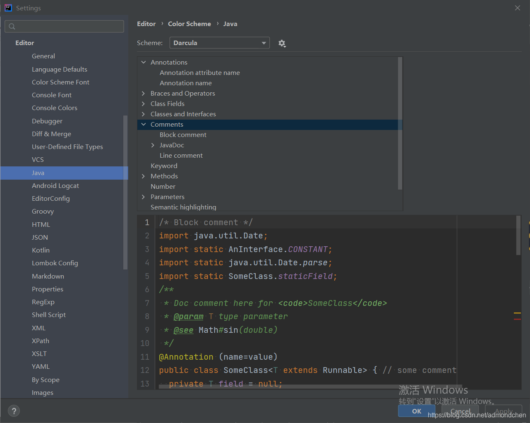Select Annotation attribute name entry

(200, 72)
